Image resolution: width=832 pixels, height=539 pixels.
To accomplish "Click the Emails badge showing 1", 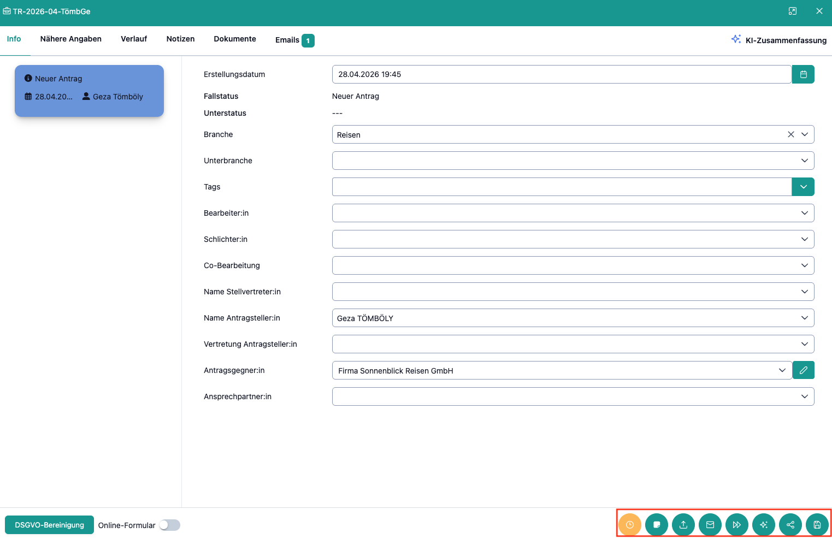I will click(x=308, y=40).
